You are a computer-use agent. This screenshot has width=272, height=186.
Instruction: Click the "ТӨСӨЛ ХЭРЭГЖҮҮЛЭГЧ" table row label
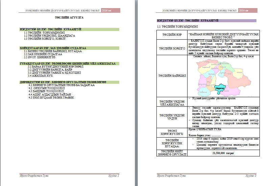pyautogui.click(x=171, y=132)
